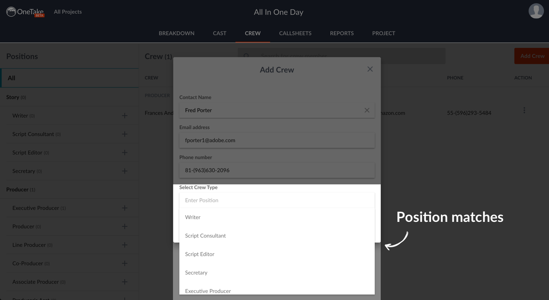Viewport: 549px width, 300px height.
Task: Open the action menu for Frances's row
Action: [524, 111]
